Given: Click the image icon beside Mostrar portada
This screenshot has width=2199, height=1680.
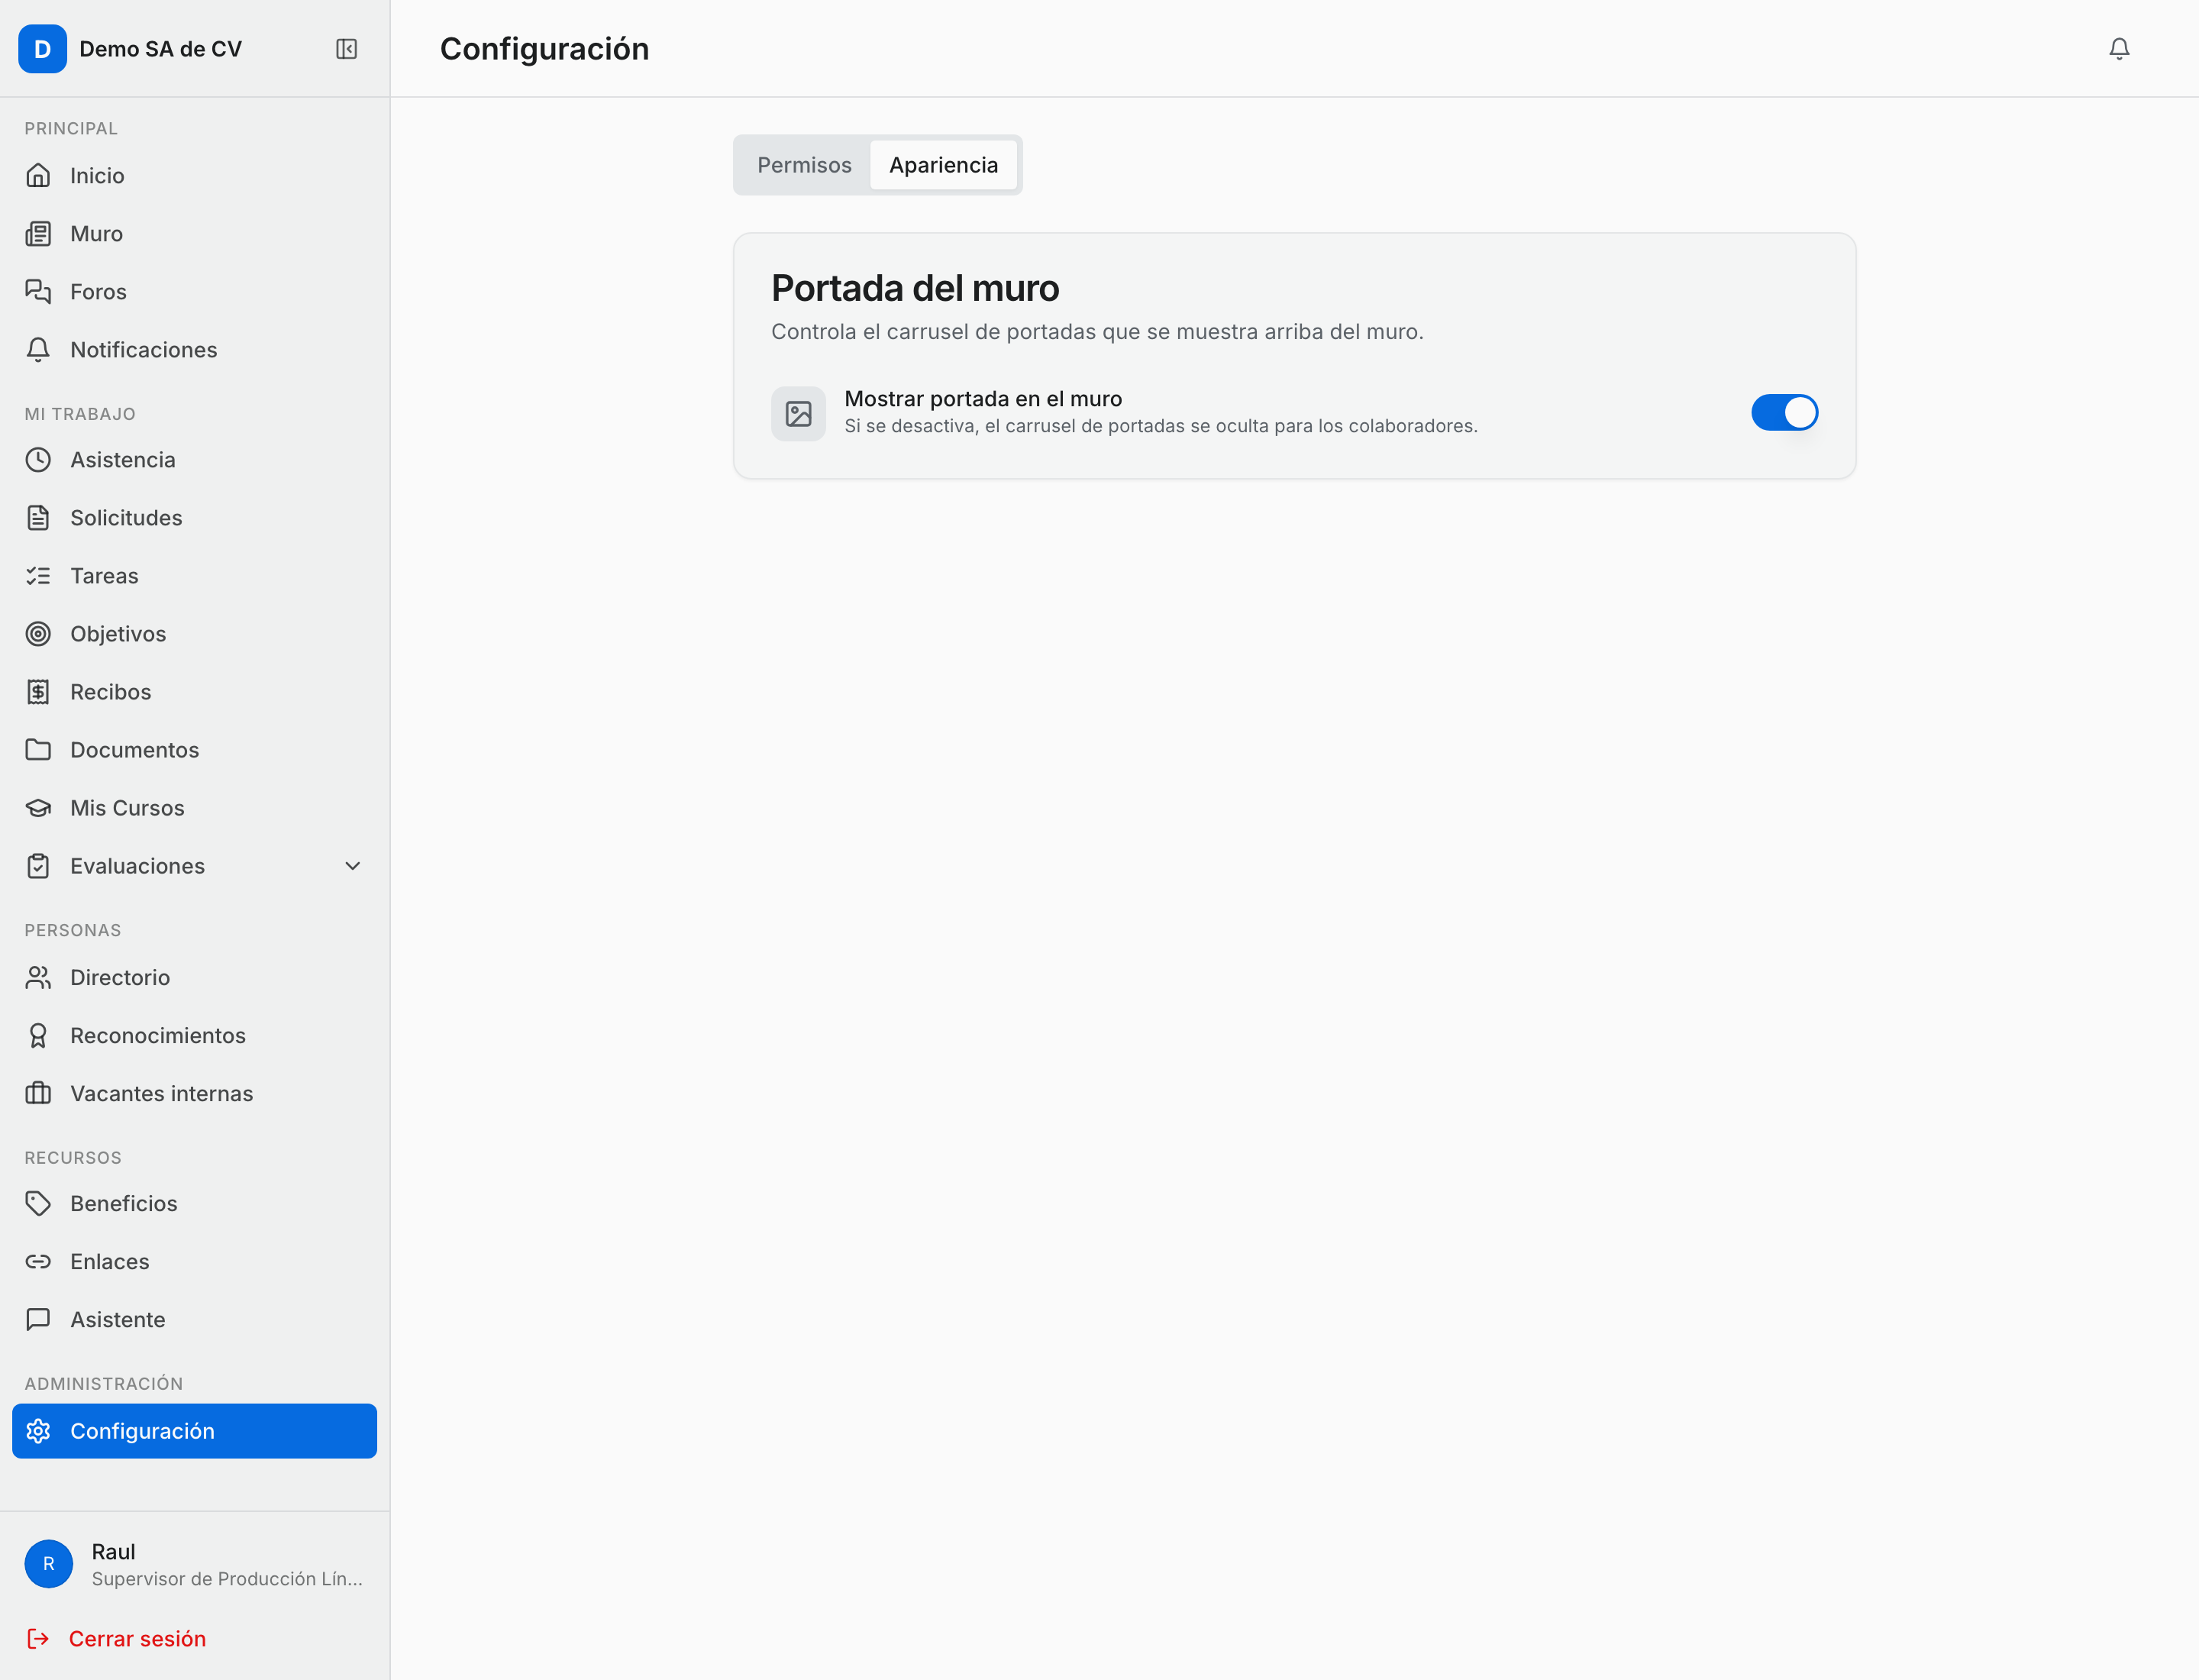Looking at the screenshot, I should coord(798,414).
